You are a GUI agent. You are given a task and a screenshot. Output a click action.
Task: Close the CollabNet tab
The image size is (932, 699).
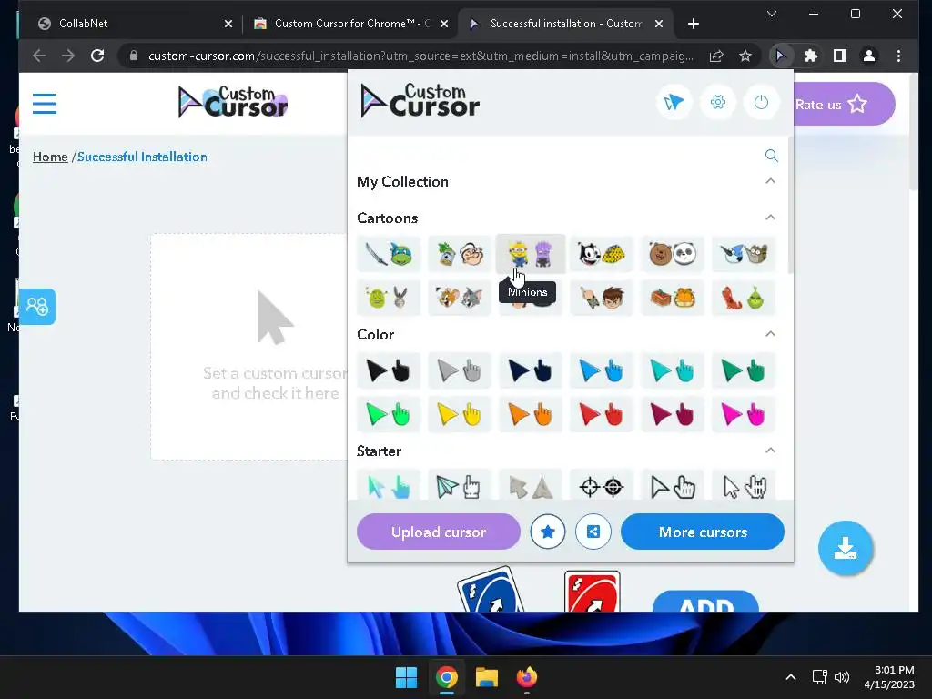228,24
